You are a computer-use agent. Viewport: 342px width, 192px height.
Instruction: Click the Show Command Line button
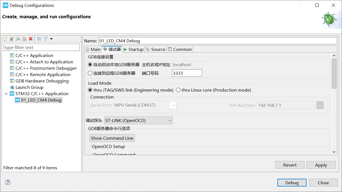(x=112, y=138)
